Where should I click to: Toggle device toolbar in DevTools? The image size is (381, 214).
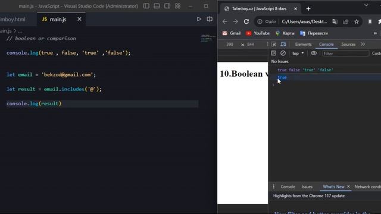pos(283,44)
